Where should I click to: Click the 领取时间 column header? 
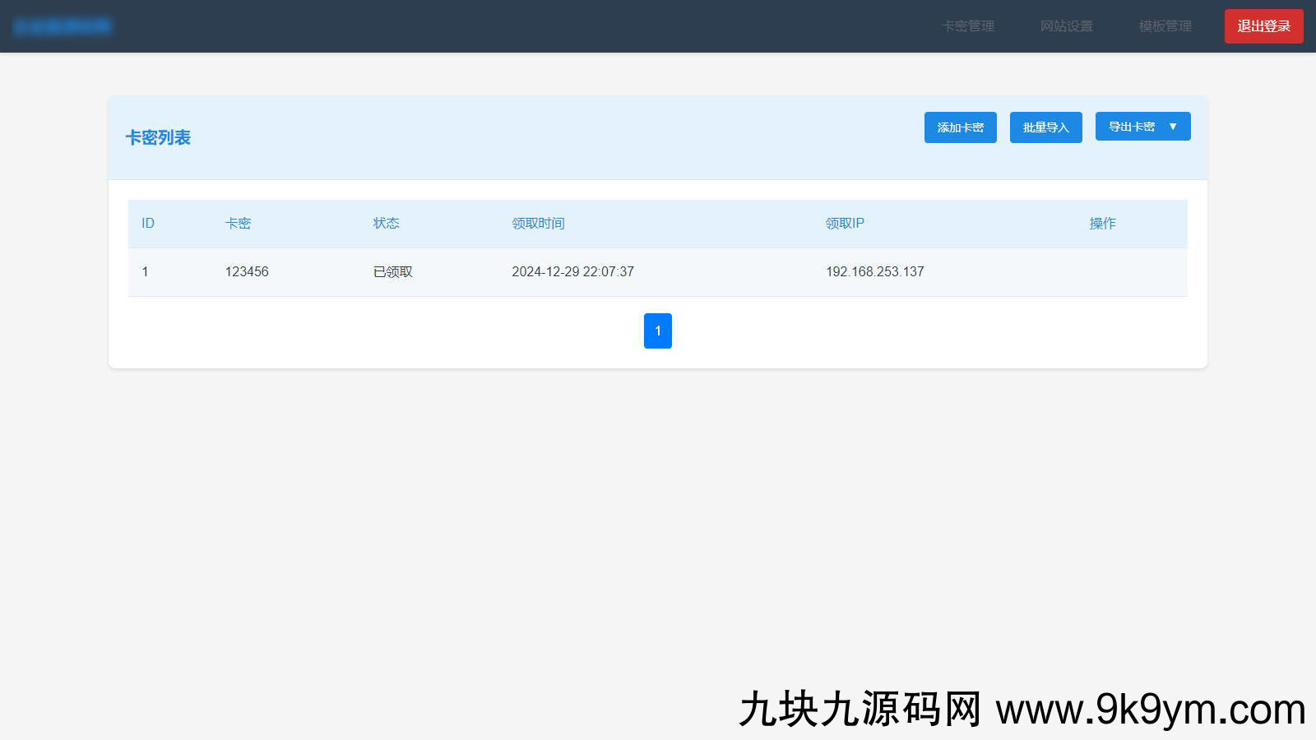pos(538,224)
